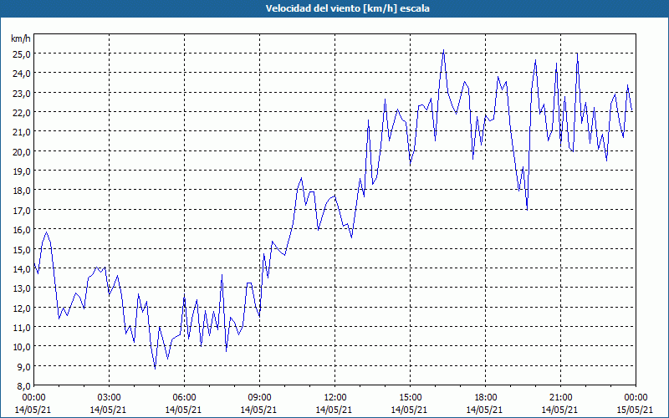Click the '18,0' y-axis label
This screenshot has height=418, width=669.
point(23,191)
